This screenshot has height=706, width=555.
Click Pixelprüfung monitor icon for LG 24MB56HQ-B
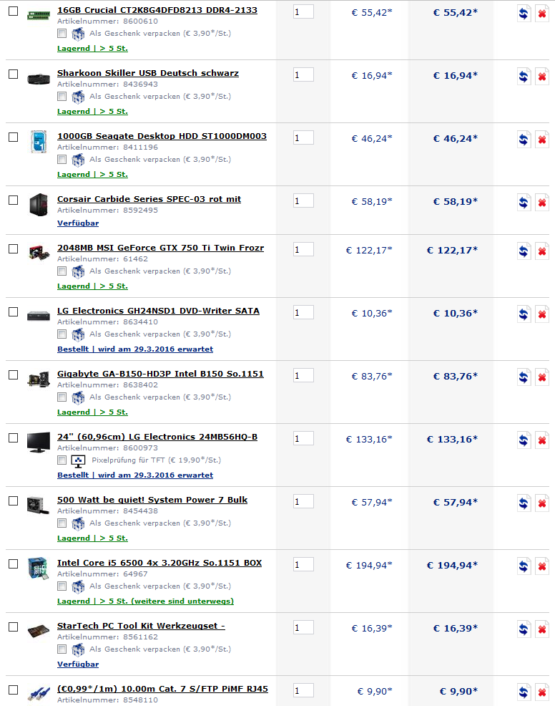(78, 460)
